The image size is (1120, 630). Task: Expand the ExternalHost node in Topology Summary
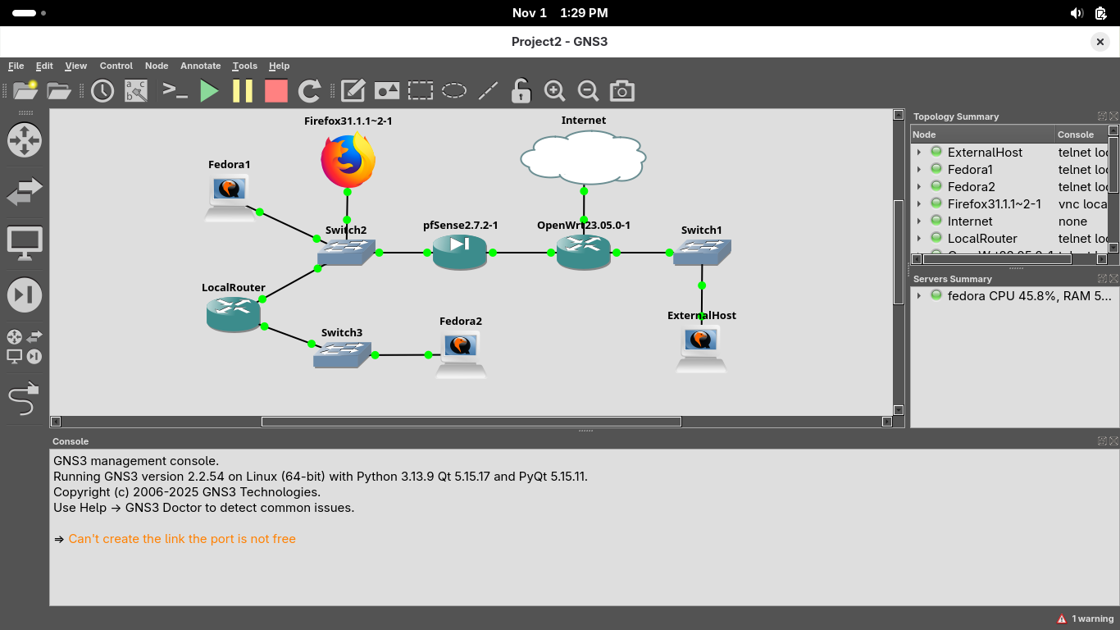click(919, 153)
